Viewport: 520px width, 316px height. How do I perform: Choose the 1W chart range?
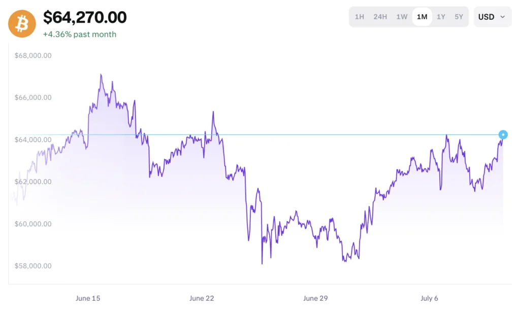402,17
